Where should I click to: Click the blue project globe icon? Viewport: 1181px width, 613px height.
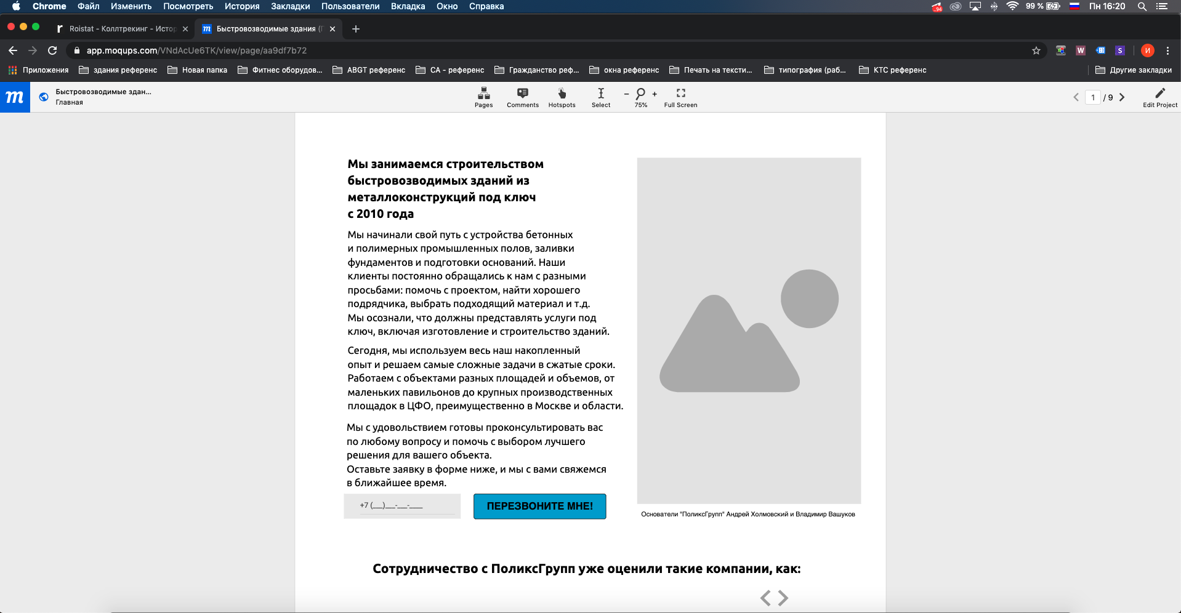[44, 97]
